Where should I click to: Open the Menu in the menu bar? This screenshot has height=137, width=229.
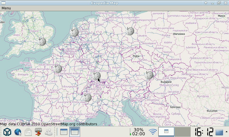click(6, 8)
